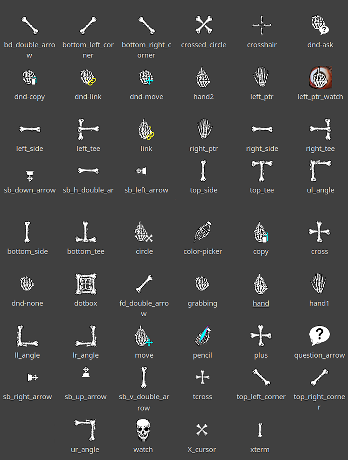Screen dimensions: 348x460
Task: Click the "watch" label text
Action: (x=143, y=449)
